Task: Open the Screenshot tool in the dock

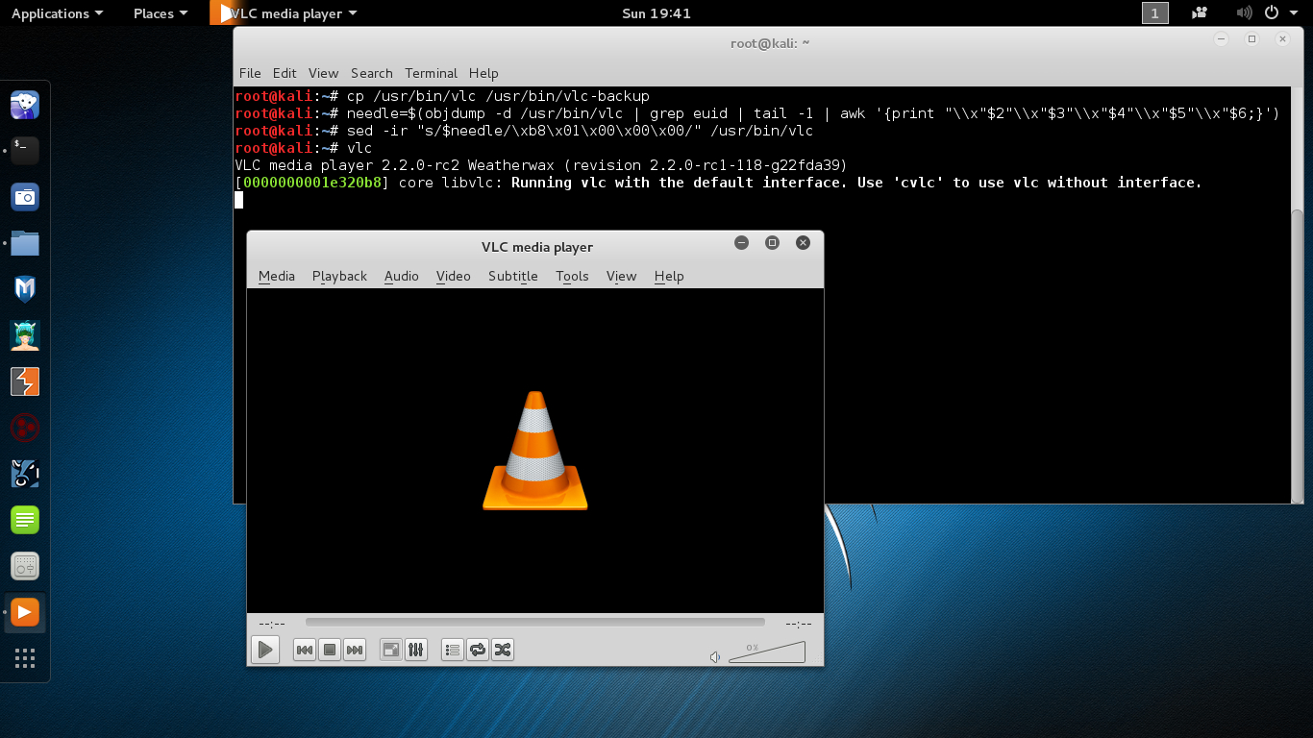Action: 25,197
